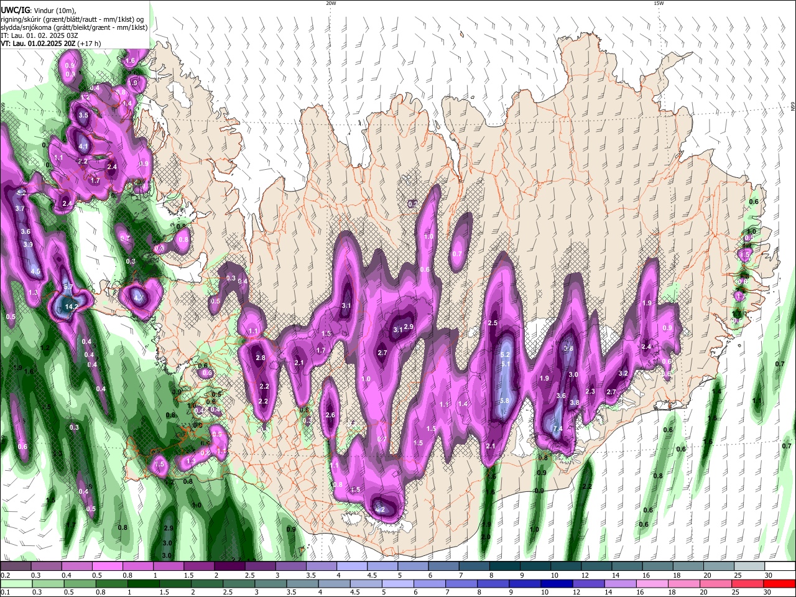Click the 7.4 precipitation value on the map
This screenshot has width=796, height=597.
point(558,429)
